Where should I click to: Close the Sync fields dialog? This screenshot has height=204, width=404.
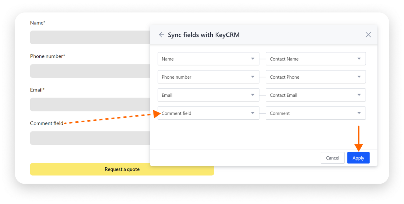(x=368, y=35)
